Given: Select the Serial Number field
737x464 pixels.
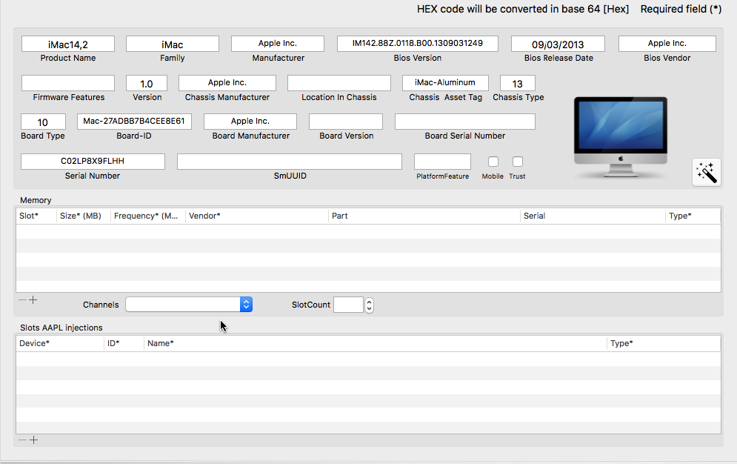Looking at the screenshot, I should click(x=93, y=161).
